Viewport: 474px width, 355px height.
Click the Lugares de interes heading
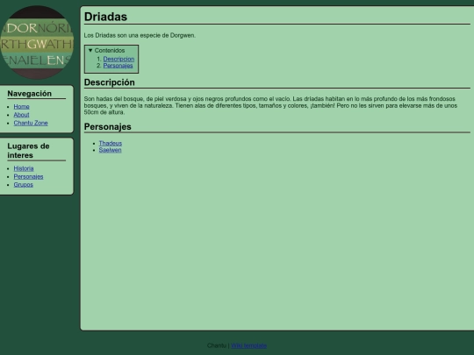tap(28, 151)
